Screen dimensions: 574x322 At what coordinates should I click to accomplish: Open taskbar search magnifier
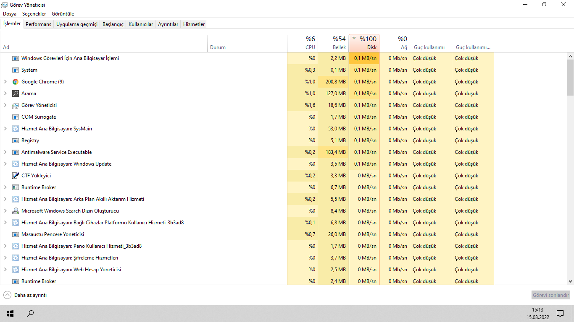coord(30,313)
